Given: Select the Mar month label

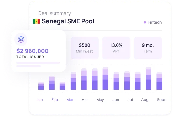Looking at the screenshot, I should tap(70, 100).
